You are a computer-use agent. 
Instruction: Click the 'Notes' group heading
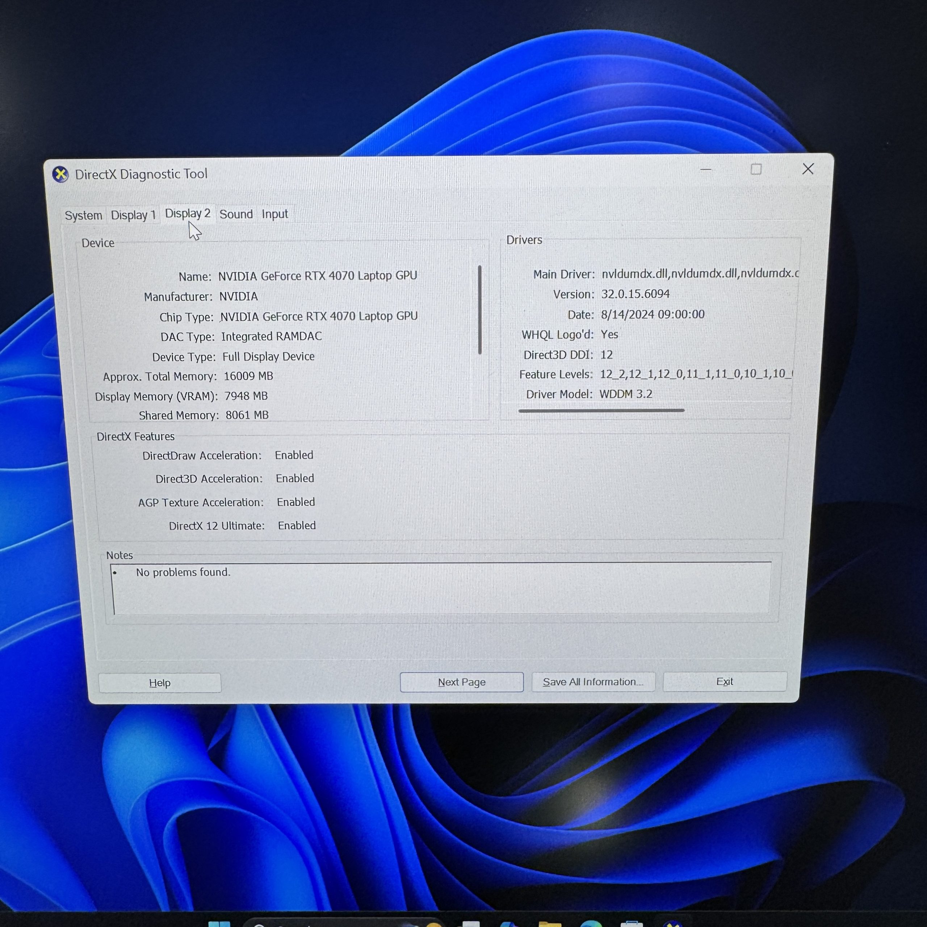pos(119,555)
